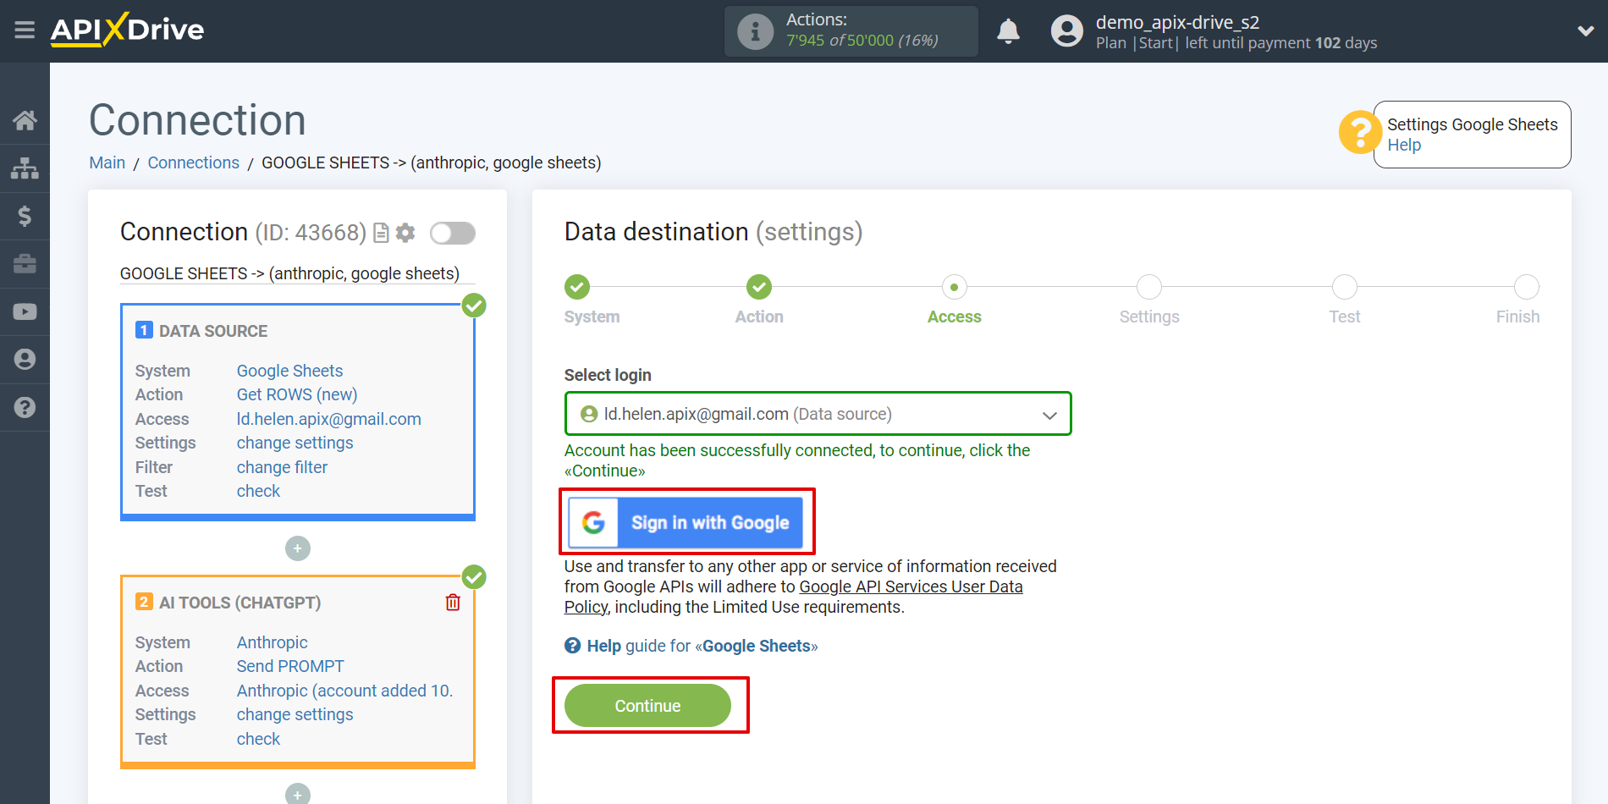Click check in Data Source block
1608x804 pixels.
pos(258,491)
